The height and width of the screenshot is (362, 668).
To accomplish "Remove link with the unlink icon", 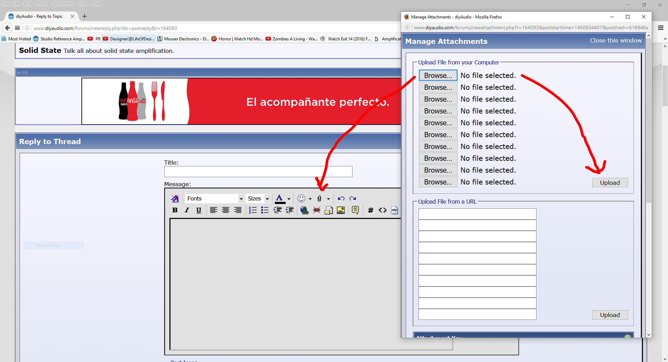I will click(317, 210).
